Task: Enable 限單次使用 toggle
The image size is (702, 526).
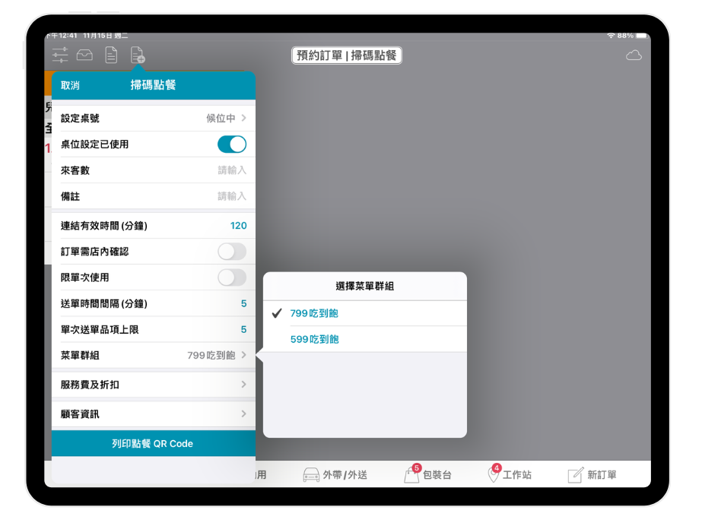Action: click(232, 277)
